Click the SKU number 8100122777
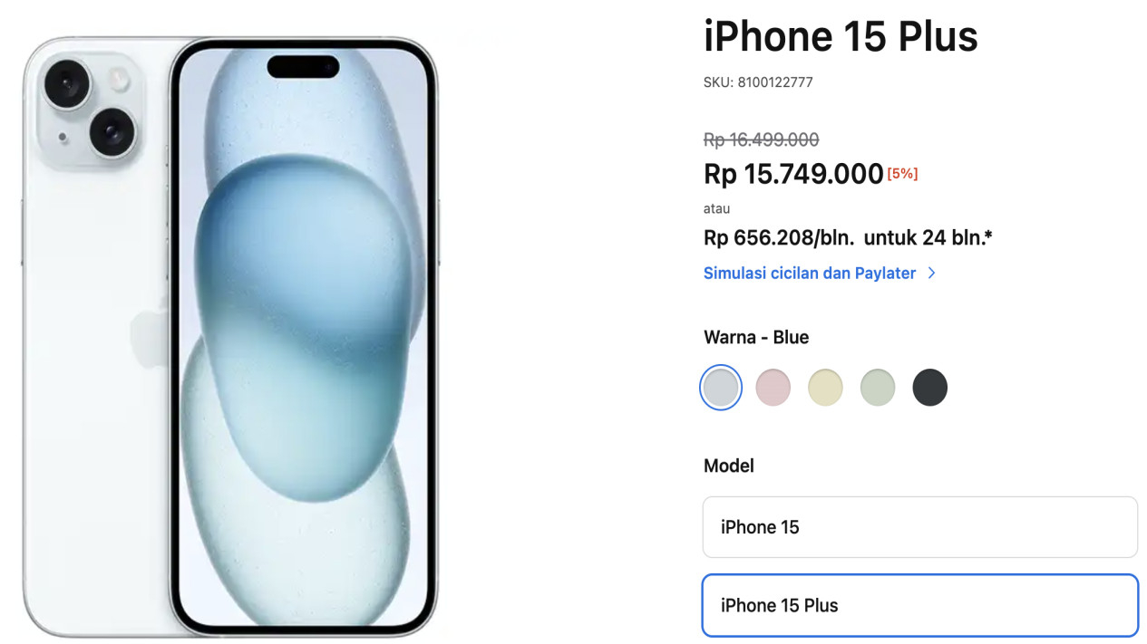The image size is (1147, 644). pos(775,82)
